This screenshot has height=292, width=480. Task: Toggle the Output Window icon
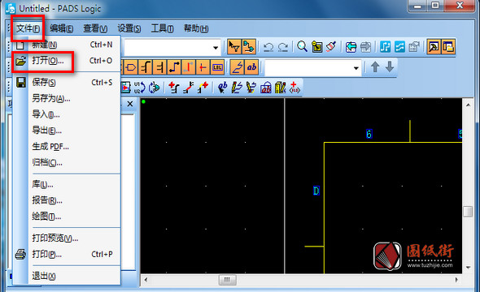(x=434, y=47)
